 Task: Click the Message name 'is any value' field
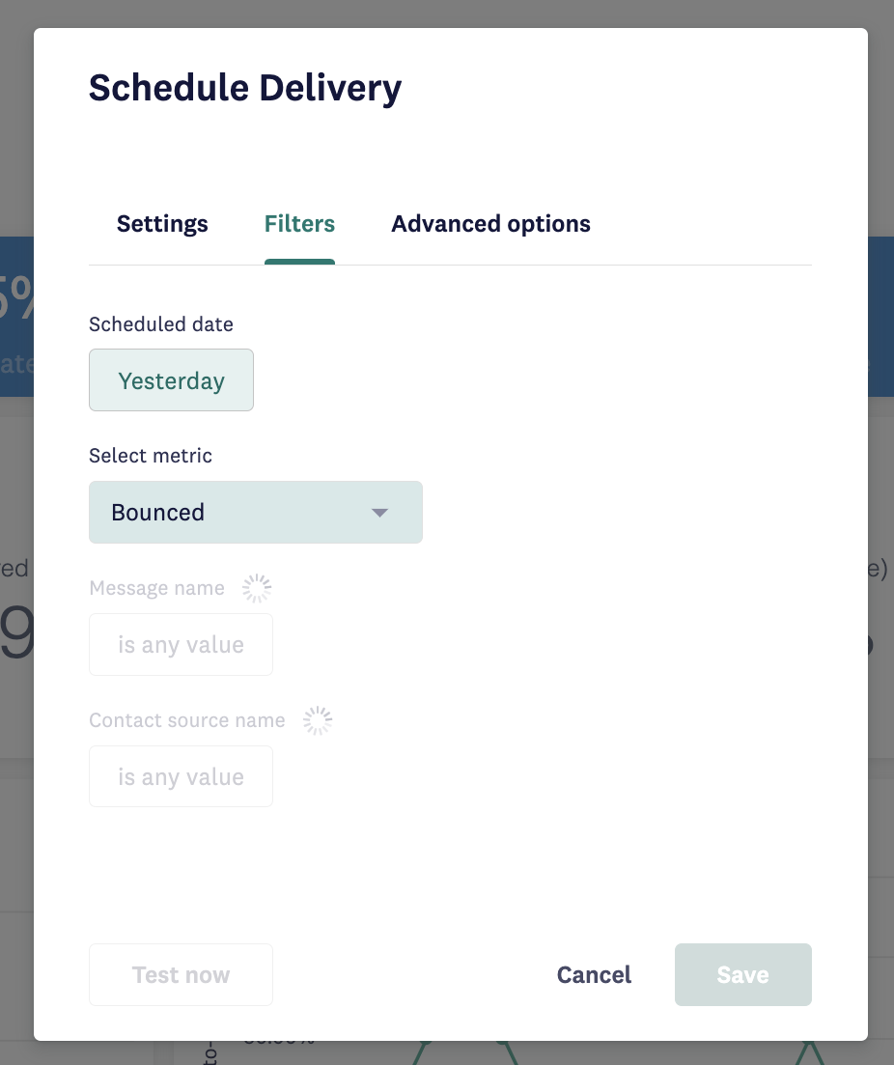(181, 645)
